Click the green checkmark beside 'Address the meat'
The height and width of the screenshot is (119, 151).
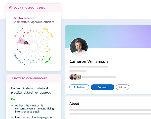(12, 105)
